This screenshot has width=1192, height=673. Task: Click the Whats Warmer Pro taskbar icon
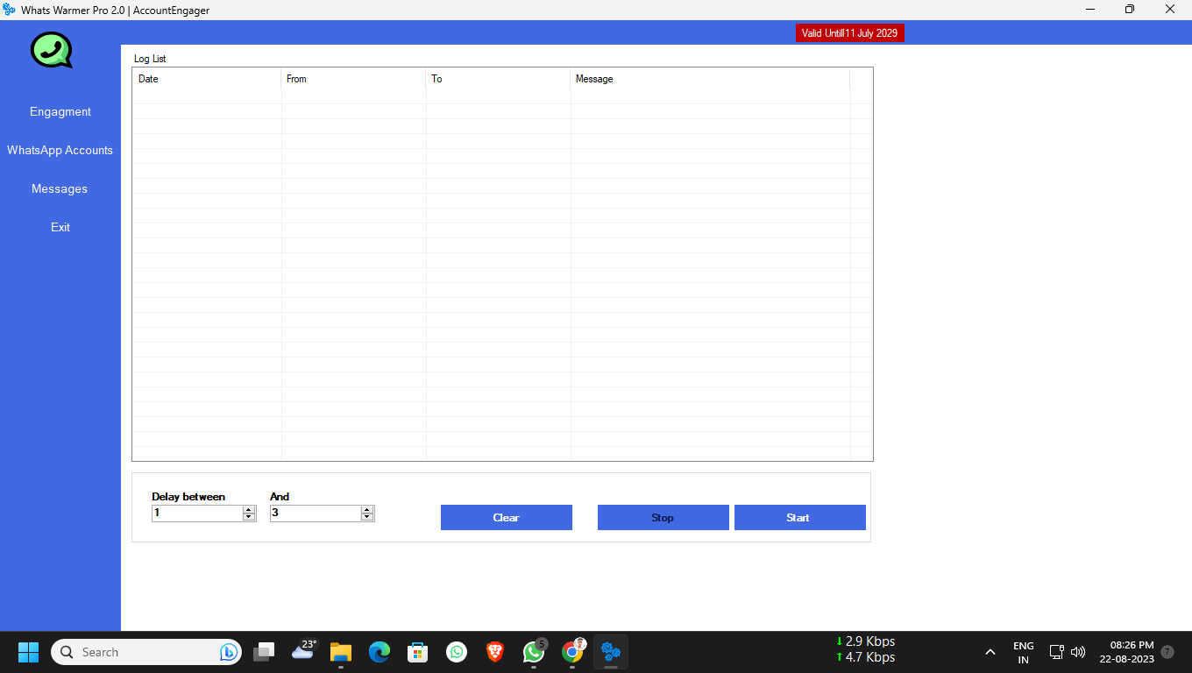(x=611, y=652)
